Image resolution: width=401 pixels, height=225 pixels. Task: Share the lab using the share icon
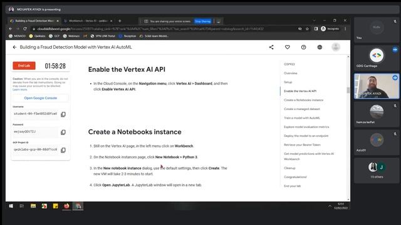[271, 47]
